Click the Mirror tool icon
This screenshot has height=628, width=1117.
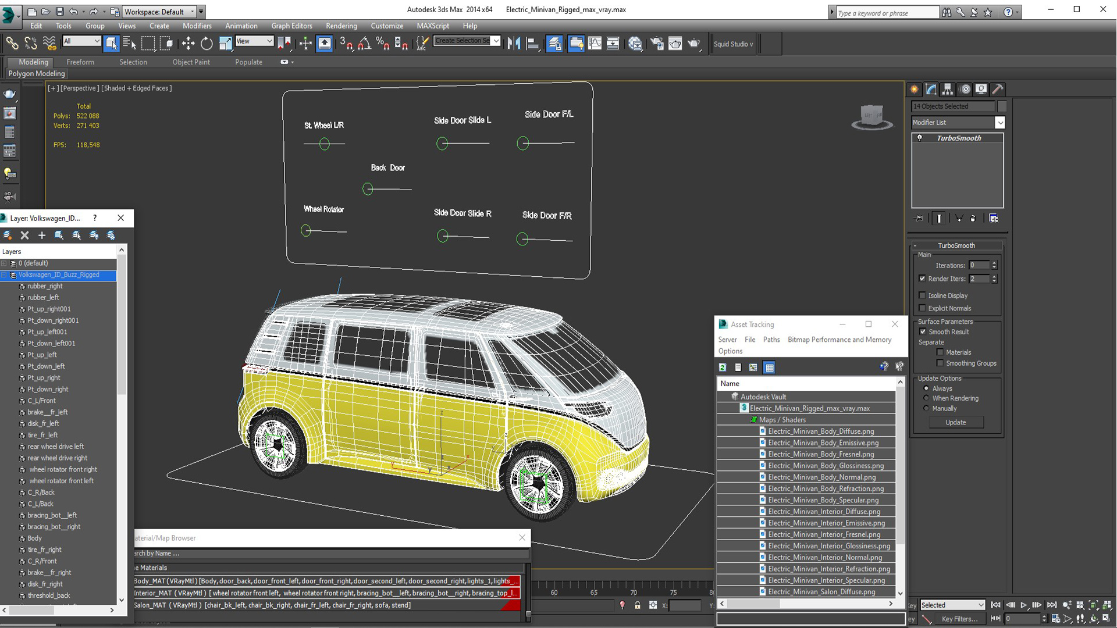coord(514,43)
